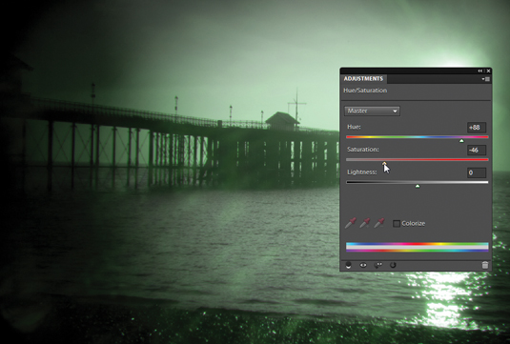Click the rainbow color range bar
The height and width of the screenshot is (344, 510).
point(418,247)
